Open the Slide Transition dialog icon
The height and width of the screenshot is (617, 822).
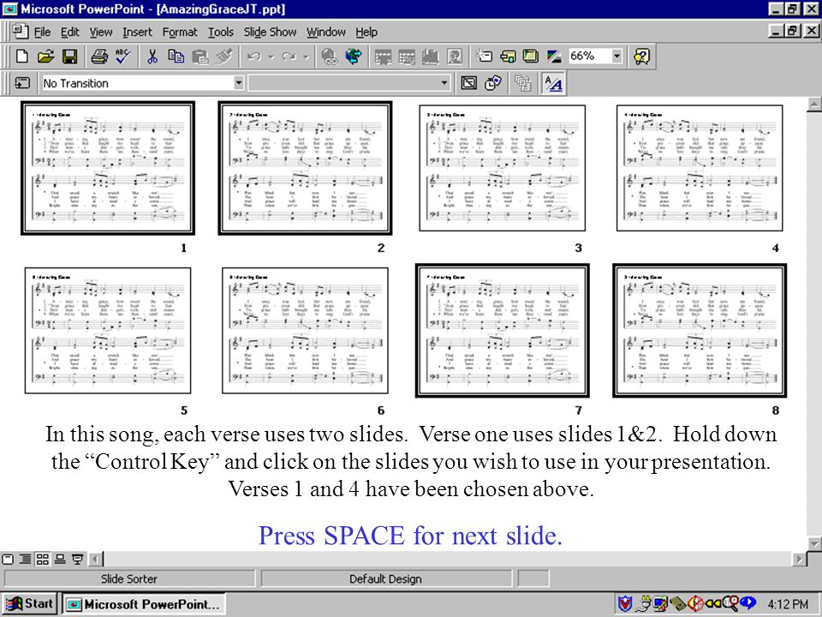(x=22, y=83)
